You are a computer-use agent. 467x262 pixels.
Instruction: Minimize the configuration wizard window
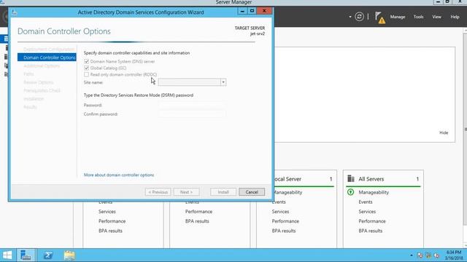tap(242, 11)
